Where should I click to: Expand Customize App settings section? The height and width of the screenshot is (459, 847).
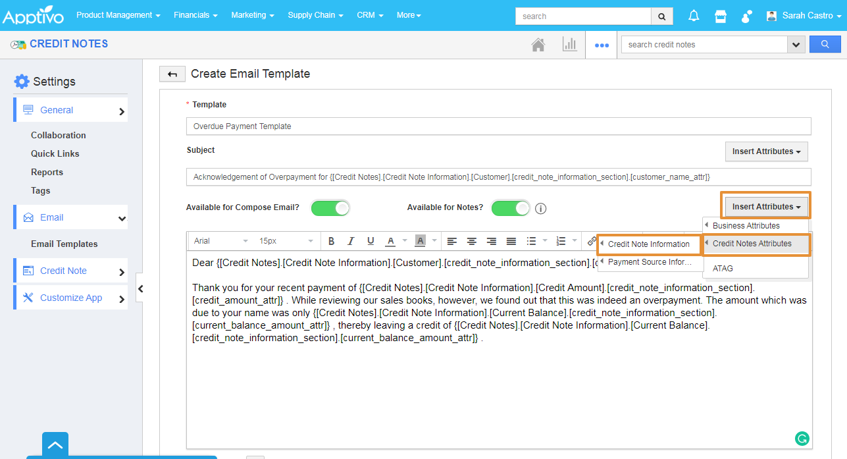(70, 298)
